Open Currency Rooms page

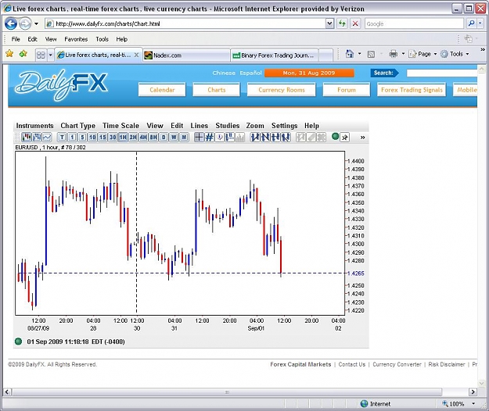coord(282,90)
